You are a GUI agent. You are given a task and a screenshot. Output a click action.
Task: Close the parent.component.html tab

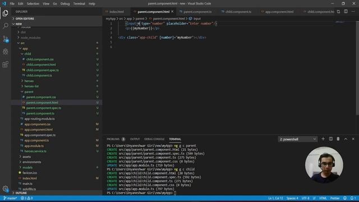(172, 11)
